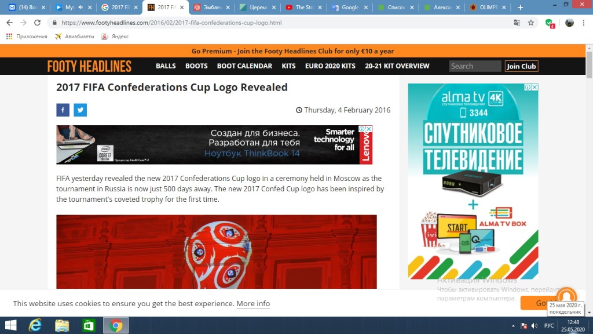This screenshot has height=334, width=593.
Task: Translate this page icon in address bar
Action: point(517,23)
